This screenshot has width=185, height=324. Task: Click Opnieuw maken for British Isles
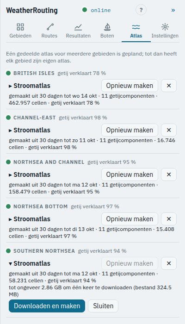point(129,86)
